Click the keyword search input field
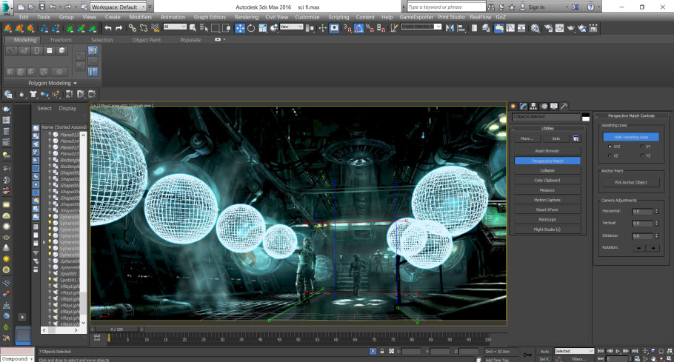The width and height of the screenshot is (674, 362). pyautogui.click(x=446, y=7)
